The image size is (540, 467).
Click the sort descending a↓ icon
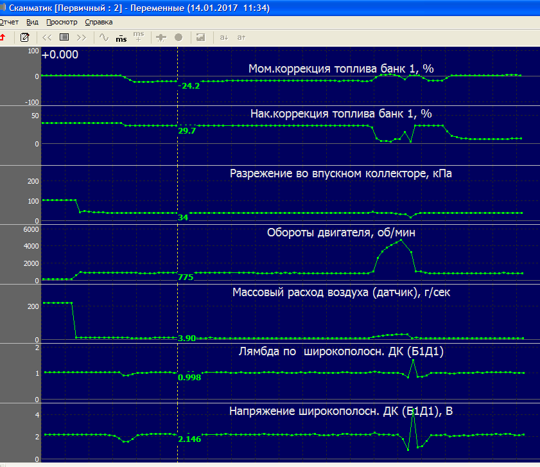click(224, 37)
